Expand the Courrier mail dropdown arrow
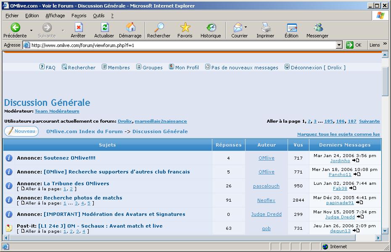 pyautogui.click(x=246, y=28)
